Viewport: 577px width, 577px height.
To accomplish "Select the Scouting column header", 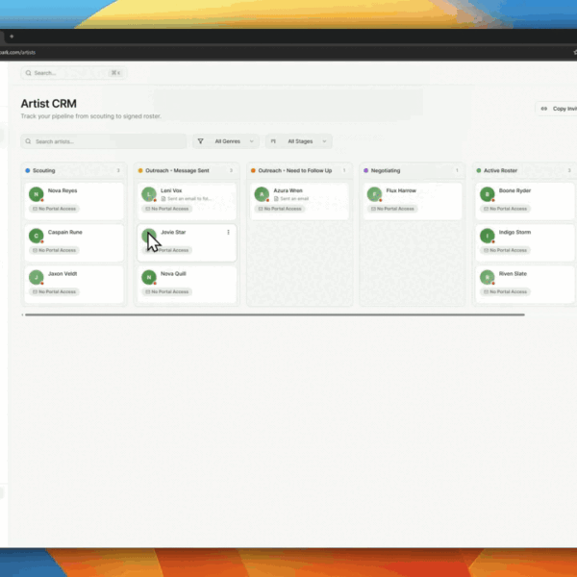I will tap(44, 170).
